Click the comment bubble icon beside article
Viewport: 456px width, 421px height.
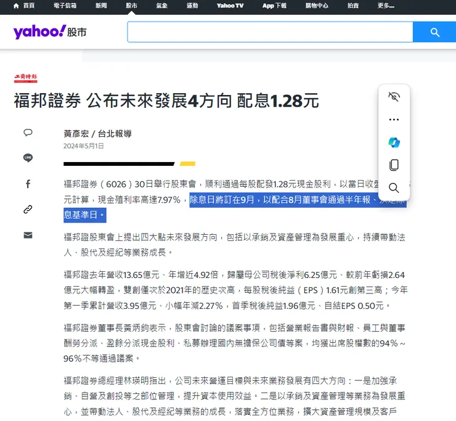[x=28, y=133]
